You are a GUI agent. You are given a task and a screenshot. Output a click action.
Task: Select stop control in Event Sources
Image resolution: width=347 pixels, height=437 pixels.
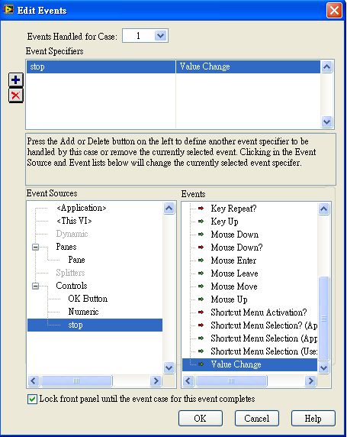click(95, 325)
